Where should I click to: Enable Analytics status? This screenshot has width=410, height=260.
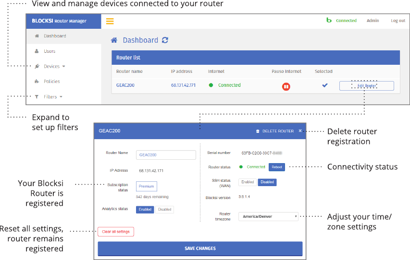click(x=145, y=209)
